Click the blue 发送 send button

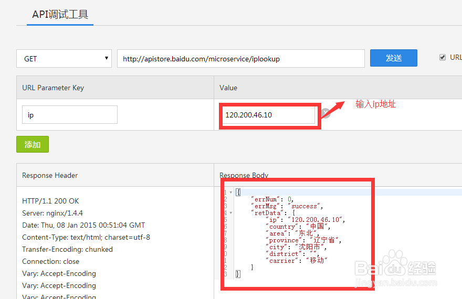[393, 58]
